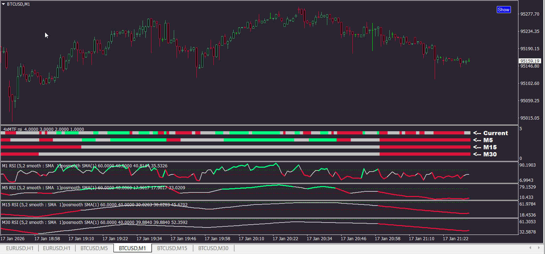Switch to the first EURUSD,H1 tab
Viewport: 545px width, 254px height.
tap(20, 248)
